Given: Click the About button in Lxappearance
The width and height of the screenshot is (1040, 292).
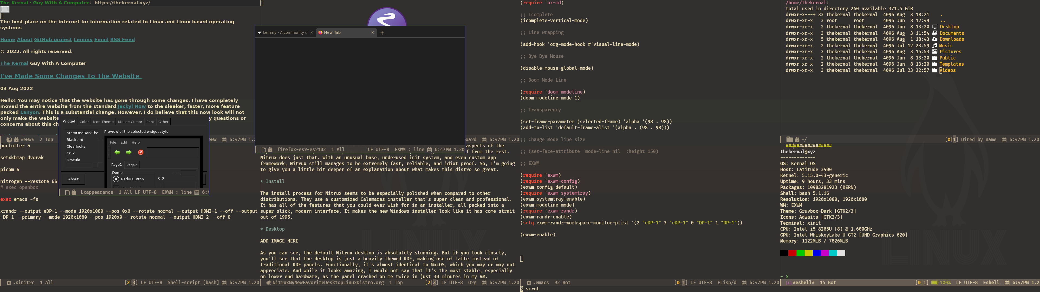Looking at the screenshot, I should [73, 179].
